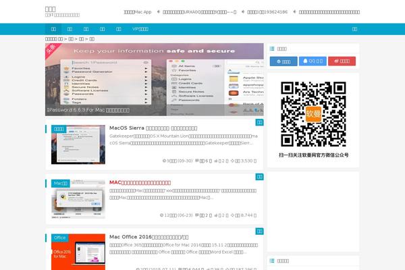405x270 pixels.
Task: Open the VIP item in the navigation bar
Action: pyautogui.click(x=140, y=29)
